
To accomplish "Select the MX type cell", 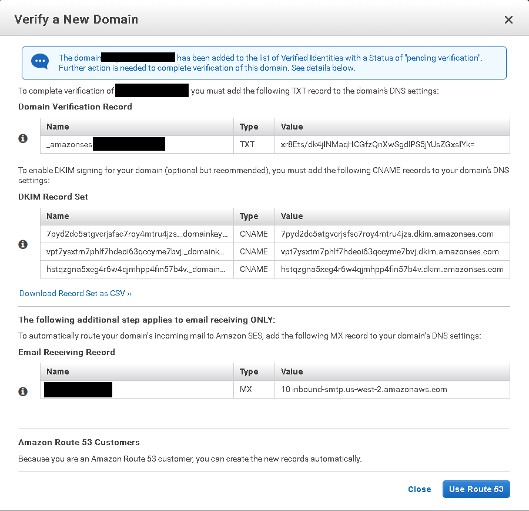I will [x=254, y=389].
